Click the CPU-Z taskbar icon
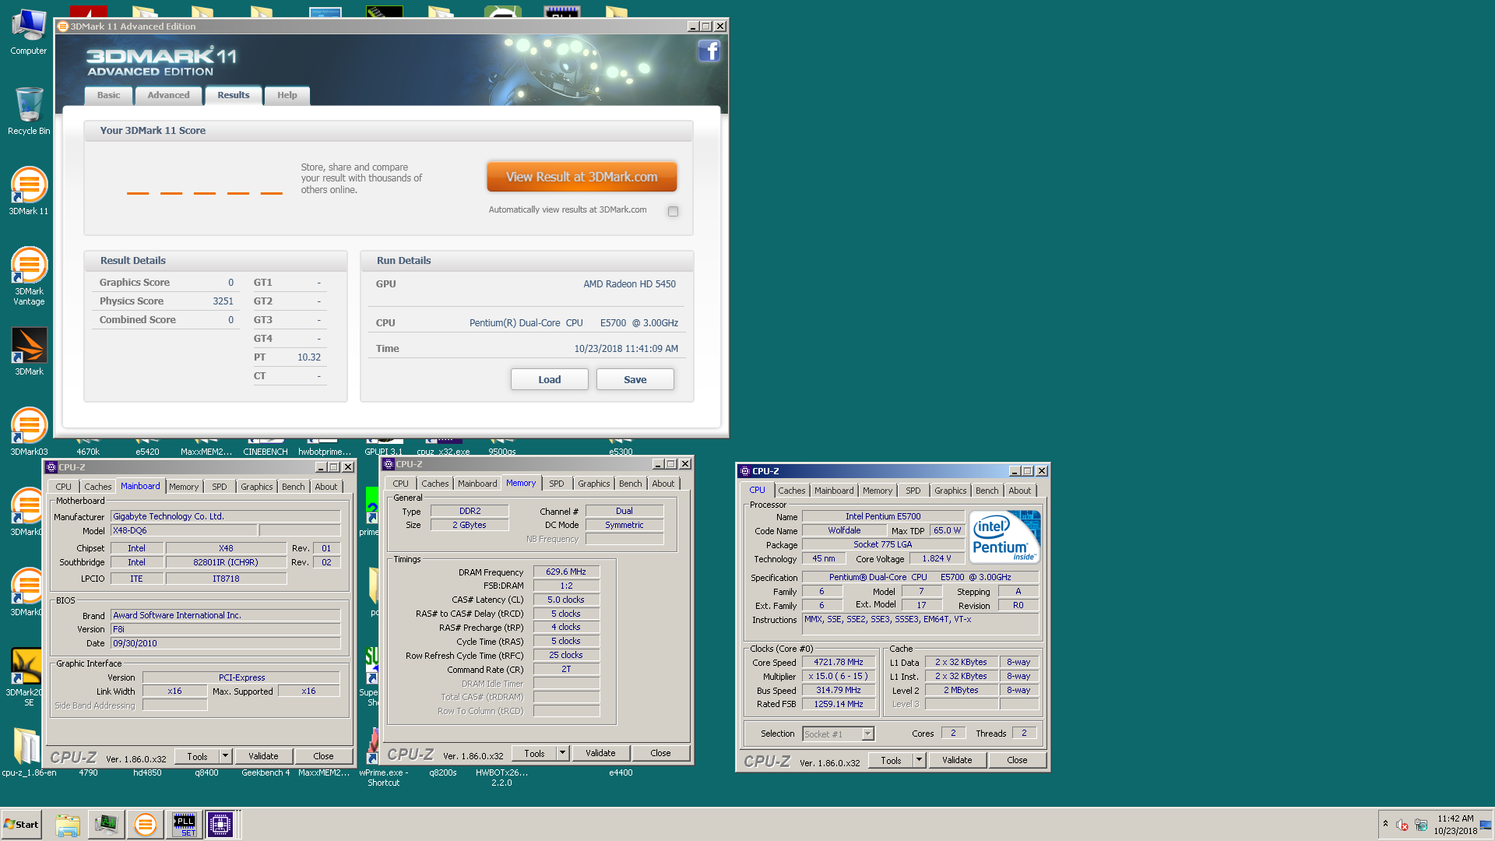 [220, 825]
